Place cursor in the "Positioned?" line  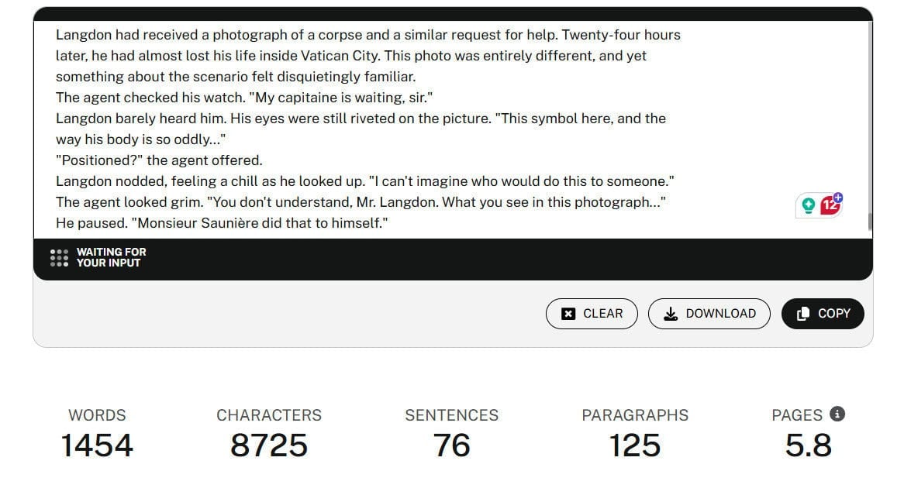click(x=159, y=160)
